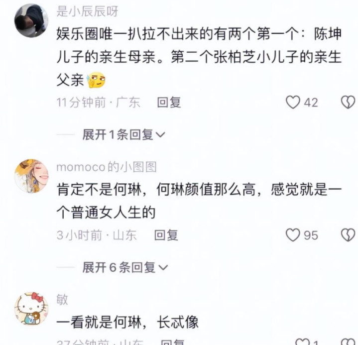This screenshot has width=358, height=345.
Task: Select the comment text about 陈坤儿子
Action: [x=199, y=57]
